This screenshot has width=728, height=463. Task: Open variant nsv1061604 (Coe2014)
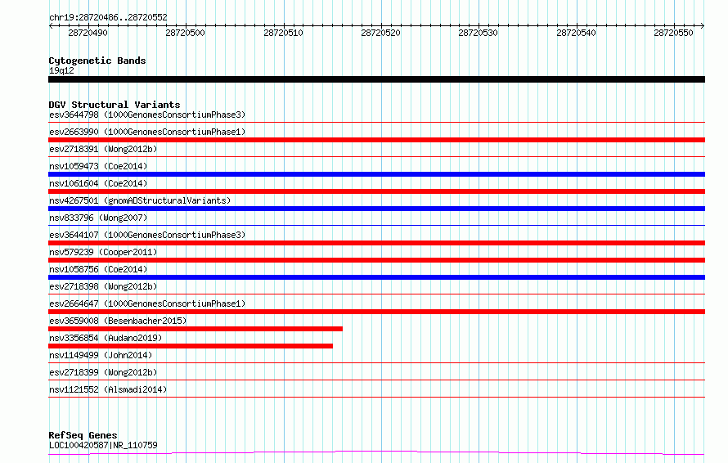tap(98, 183)
